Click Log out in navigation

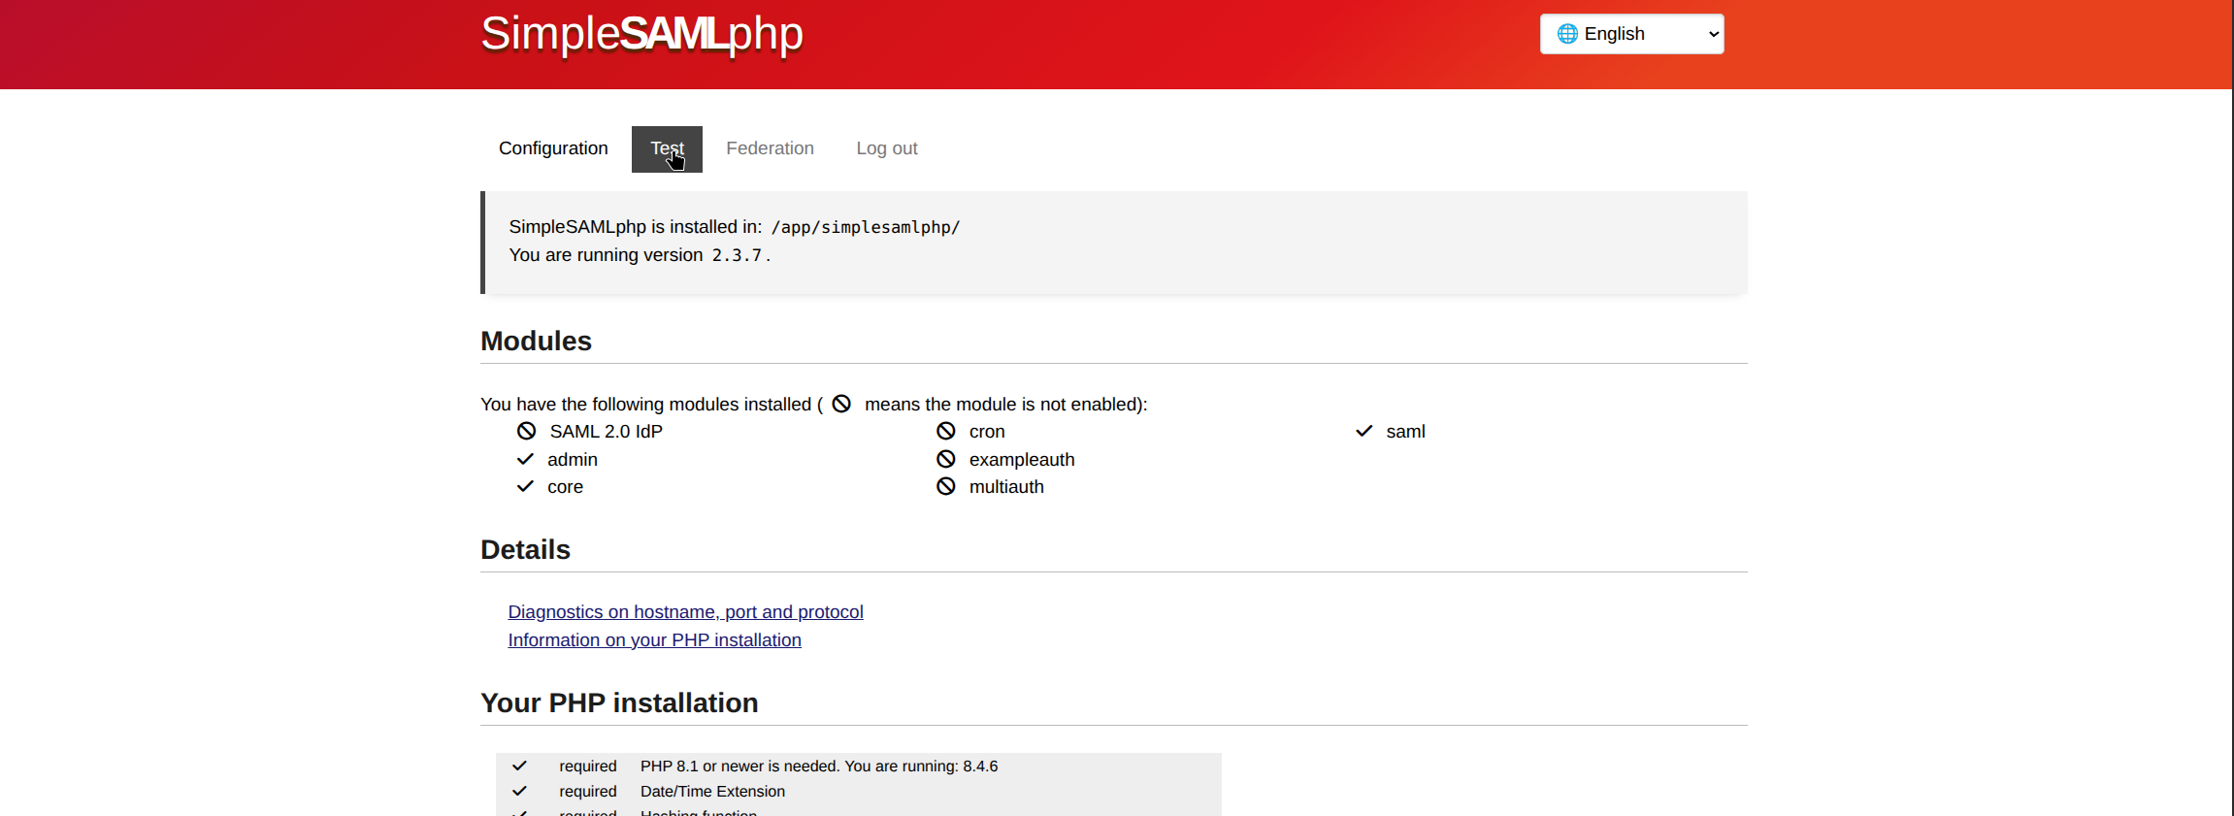886,148
